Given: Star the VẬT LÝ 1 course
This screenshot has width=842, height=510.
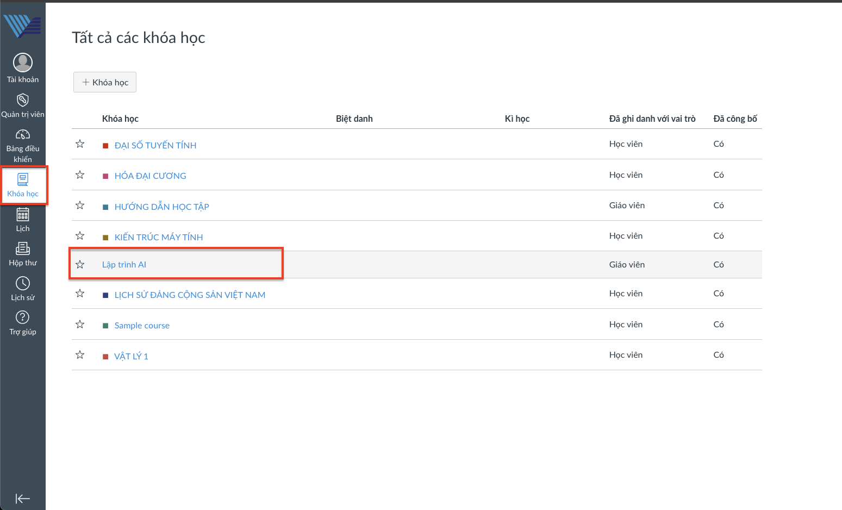Looking at the screenshot, I should point(80,355).
